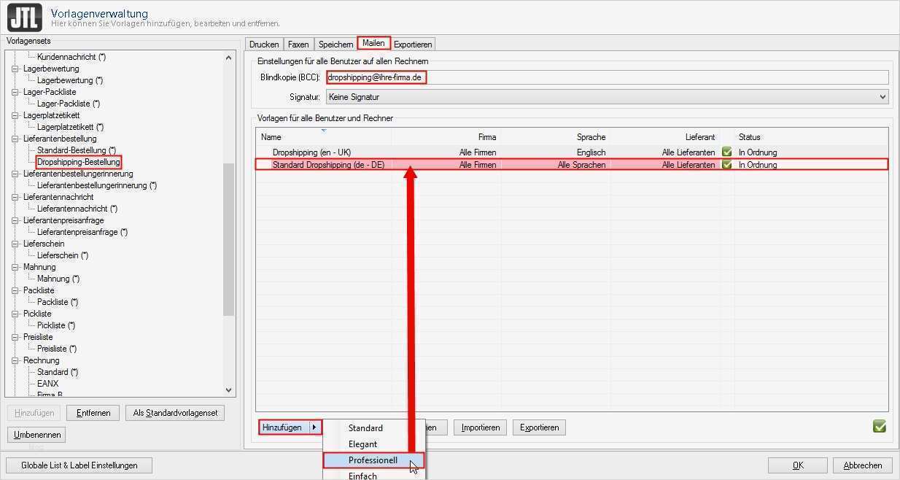Sort by the Sprache column header
Image resolution: width=900 pixels, height=480 pixels.
pos(591,137)
